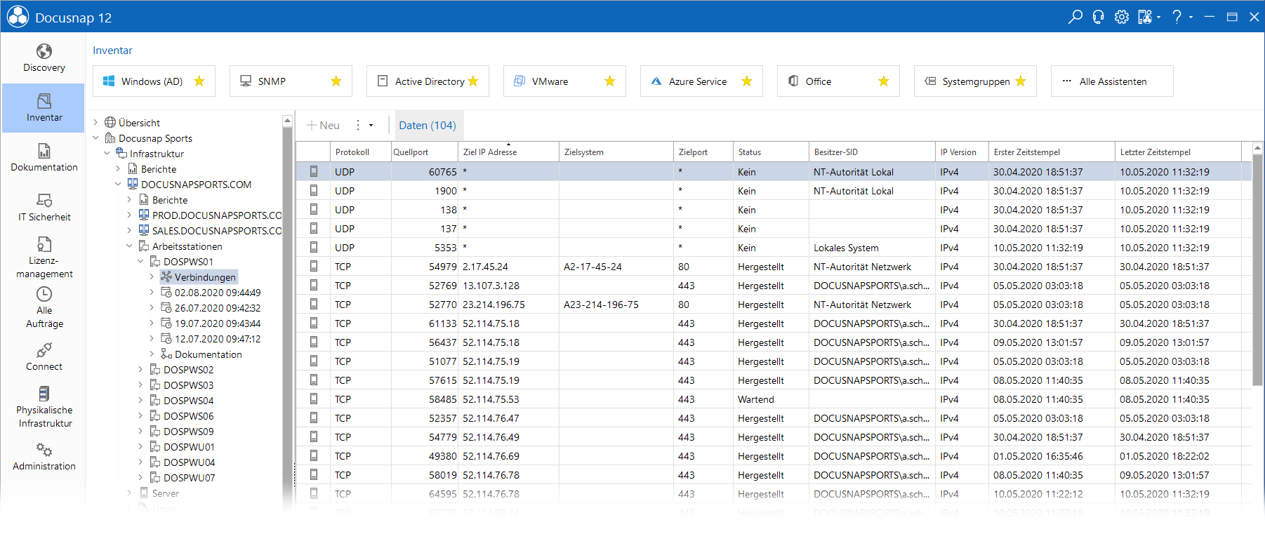This screenshot has height=534, width=1265.
Task: Collapse the Docusnap Sports tree node
Action: tap(96, 138)
